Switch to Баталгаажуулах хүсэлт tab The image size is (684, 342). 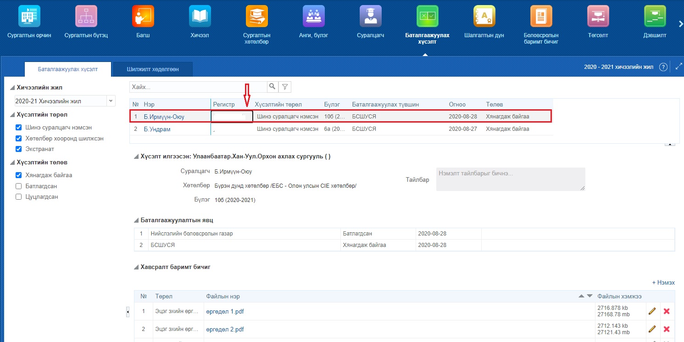point(68,69)
